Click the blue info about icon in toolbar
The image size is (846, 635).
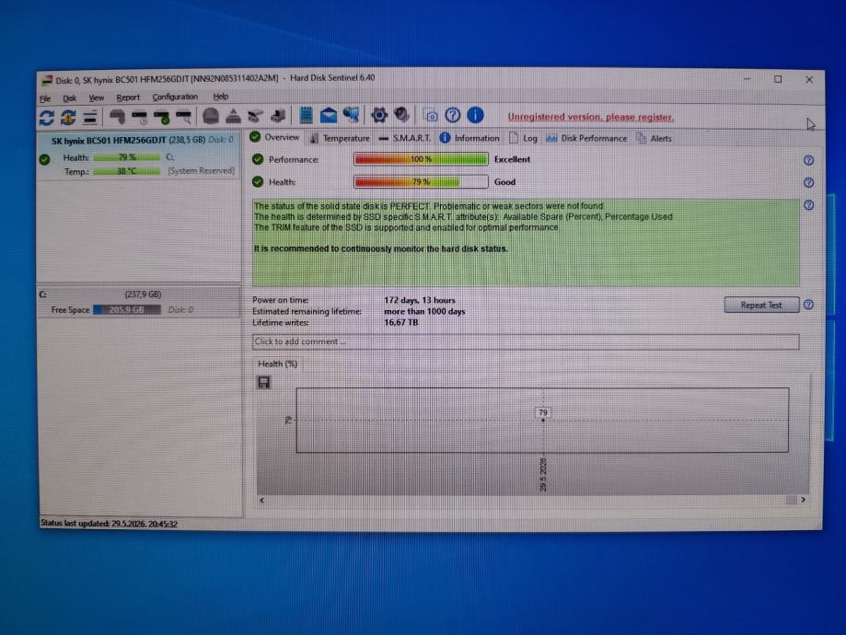(475, 115)
